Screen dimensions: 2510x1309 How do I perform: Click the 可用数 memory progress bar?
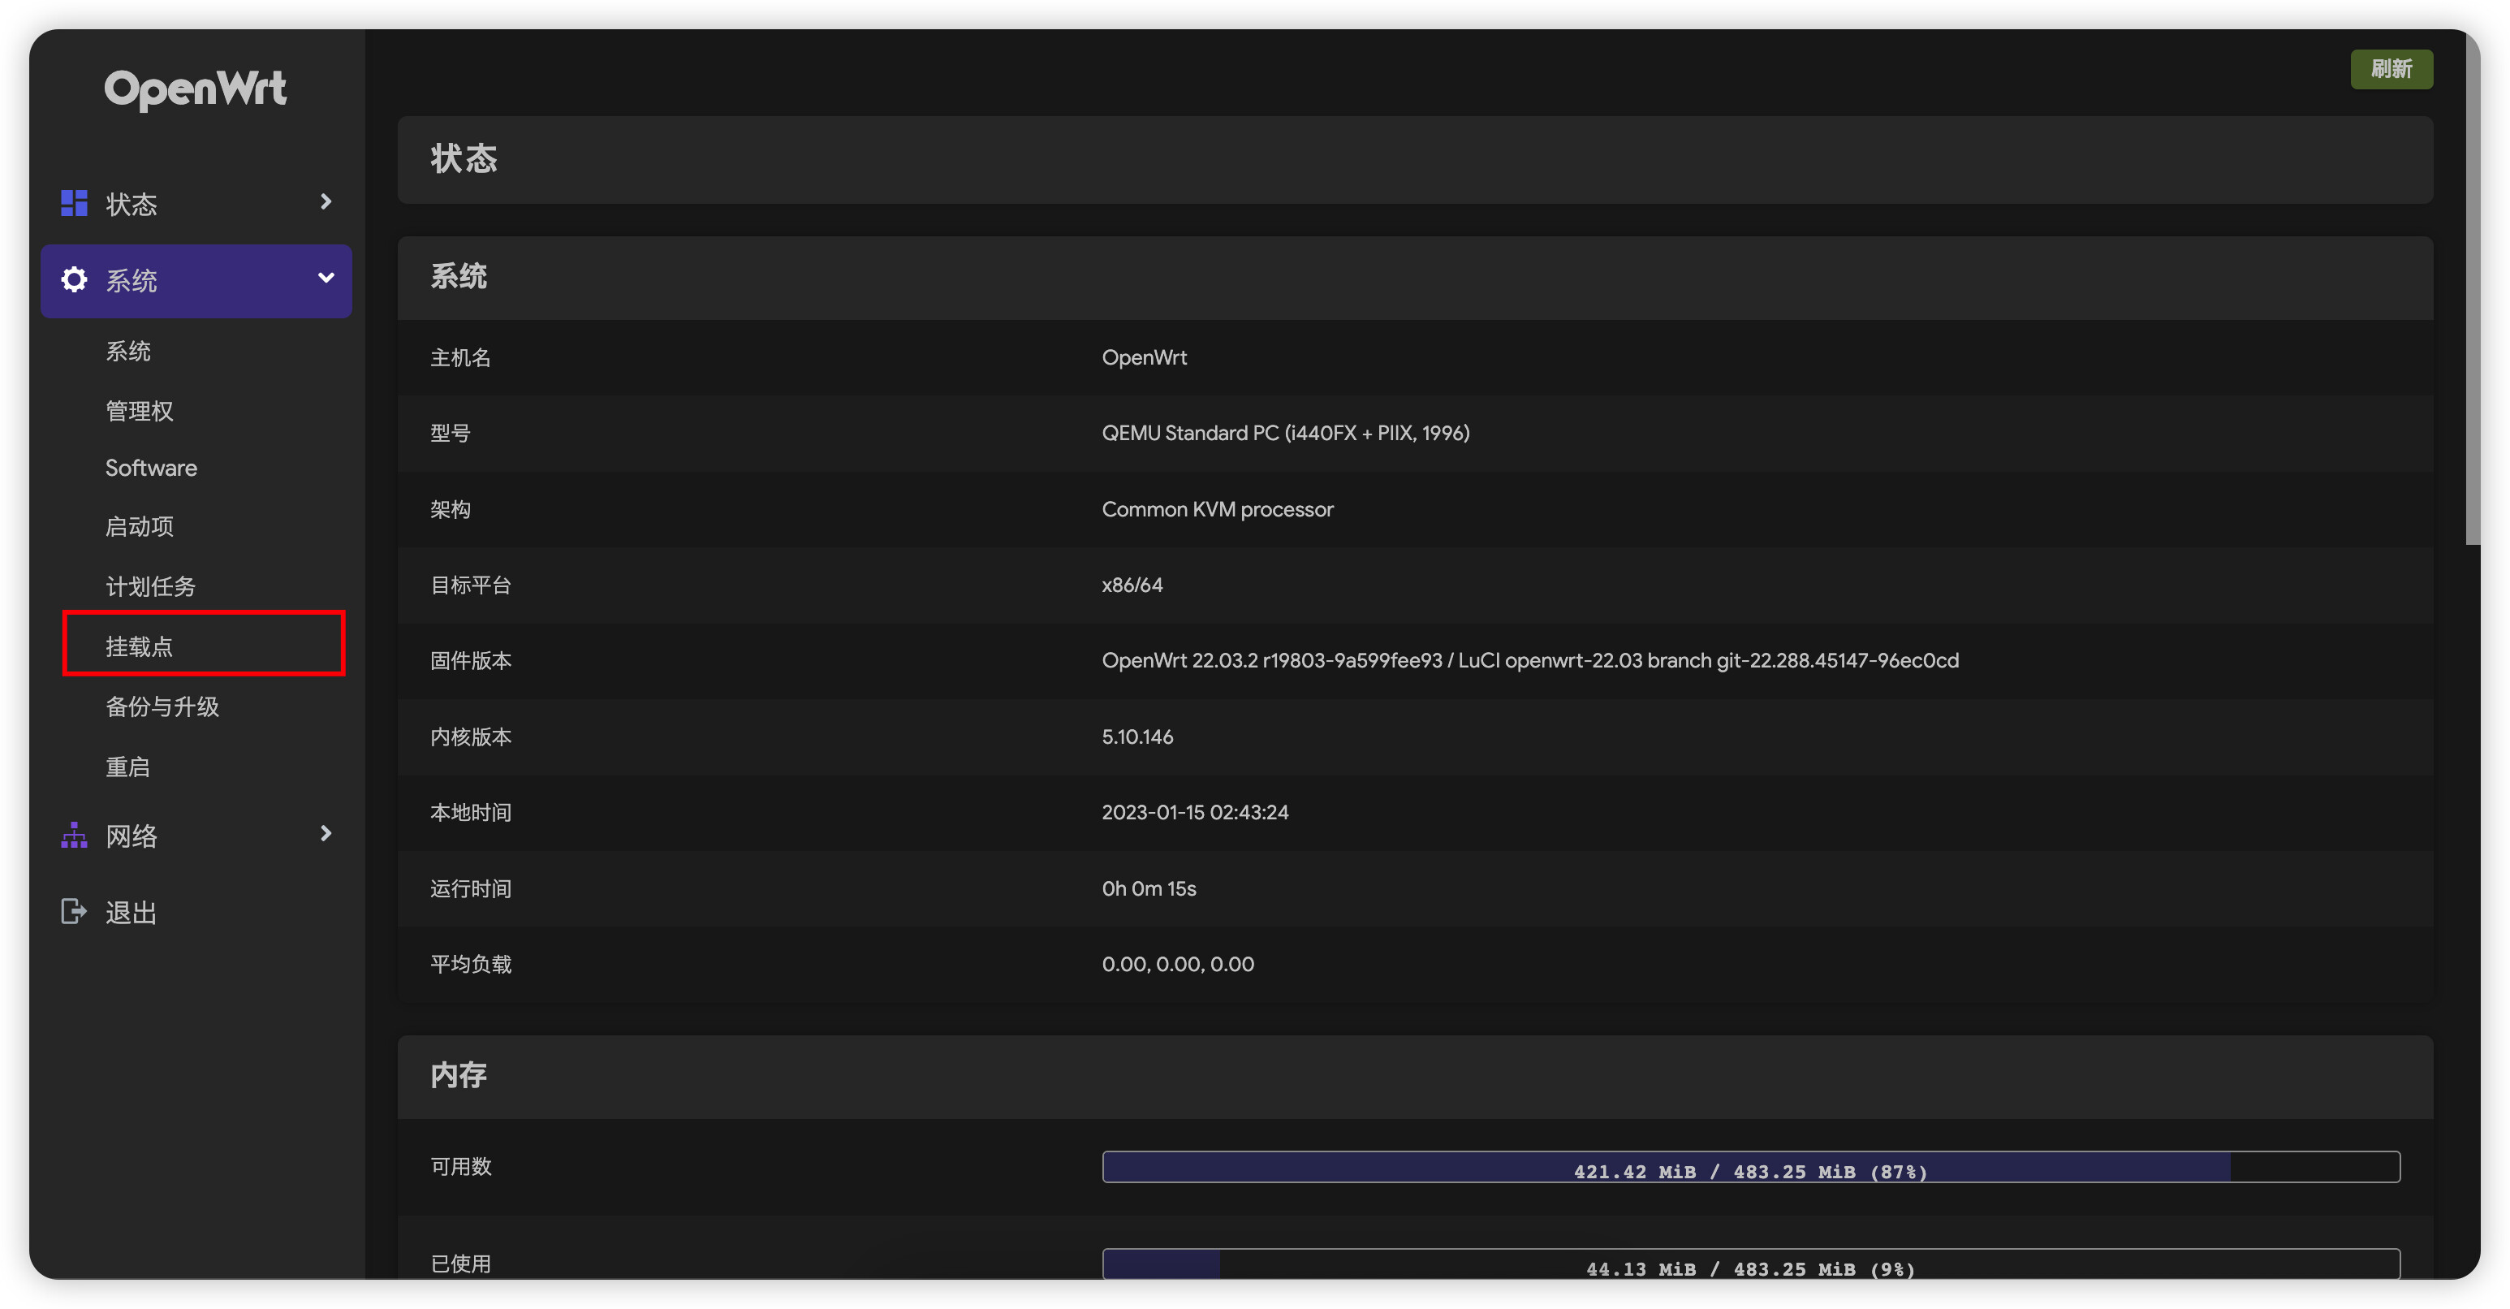[1750, 1167]
